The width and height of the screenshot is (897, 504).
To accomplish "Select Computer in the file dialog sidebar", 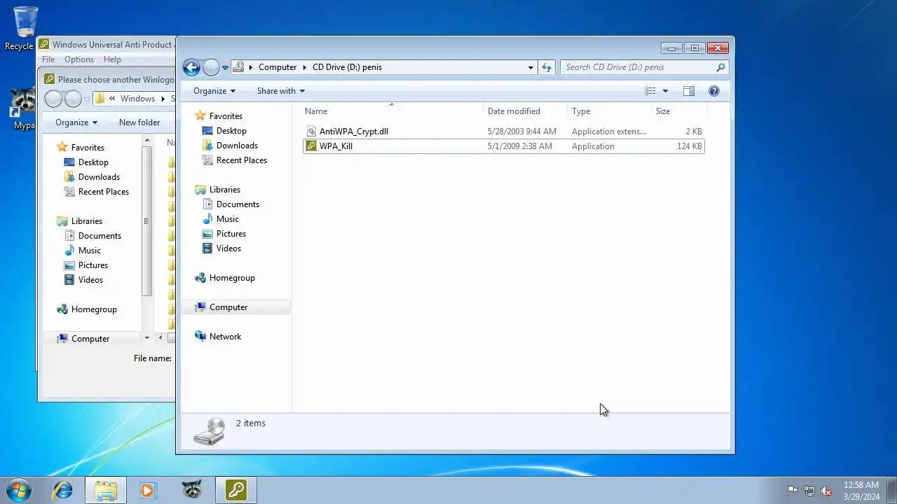I will click(90, 339).
